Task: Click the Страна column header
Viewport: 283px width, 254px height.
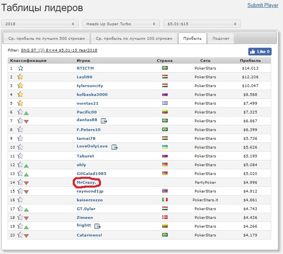Action: (165, 61)
